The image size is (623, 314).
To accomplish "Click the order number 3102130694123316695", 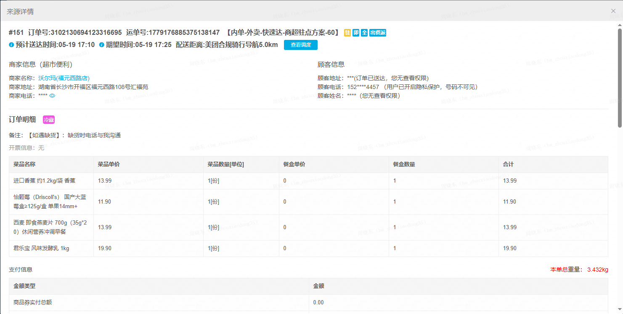I will (86, 33).
